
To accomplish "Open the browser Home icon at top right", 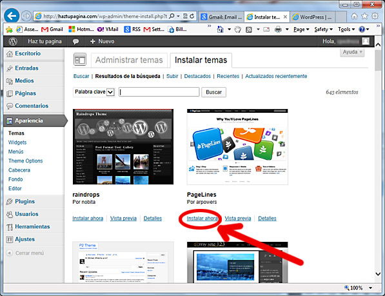I will 354,16.
